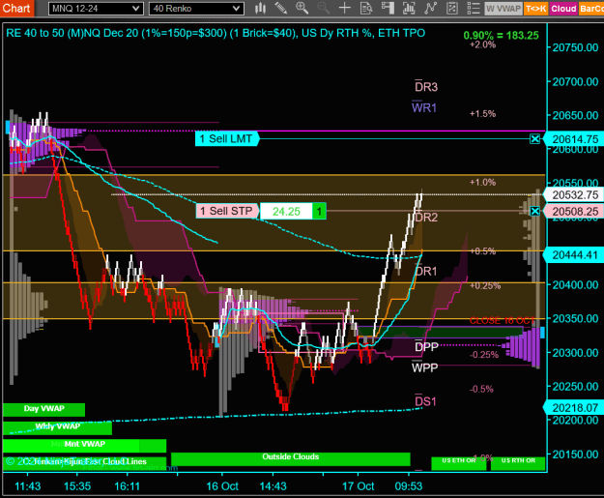Click the 09:53 time axis label
This screenshot has height=498, width=604.
(x=409, y=486)
